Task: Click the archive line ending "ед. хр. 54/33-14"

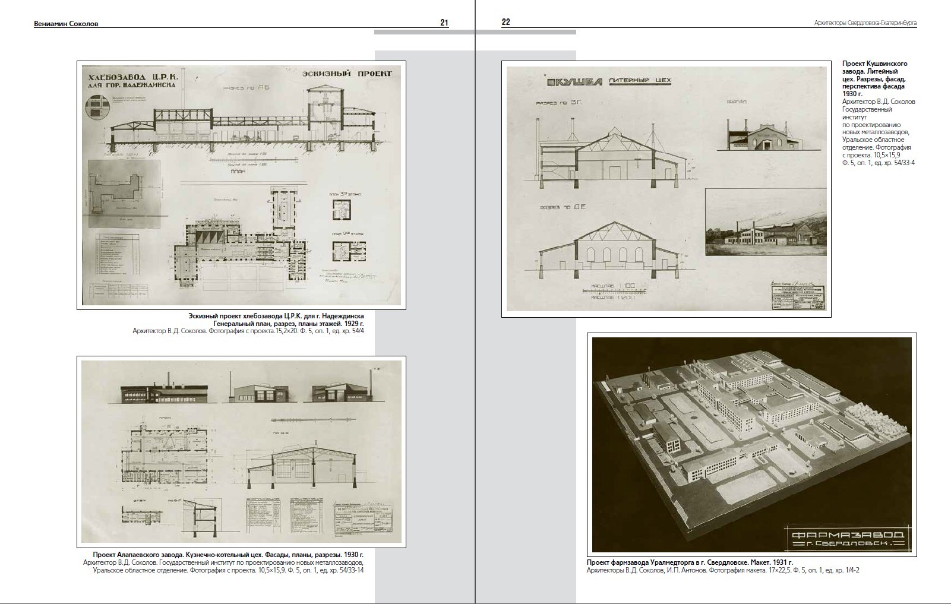Action: (x=229, y=571)
